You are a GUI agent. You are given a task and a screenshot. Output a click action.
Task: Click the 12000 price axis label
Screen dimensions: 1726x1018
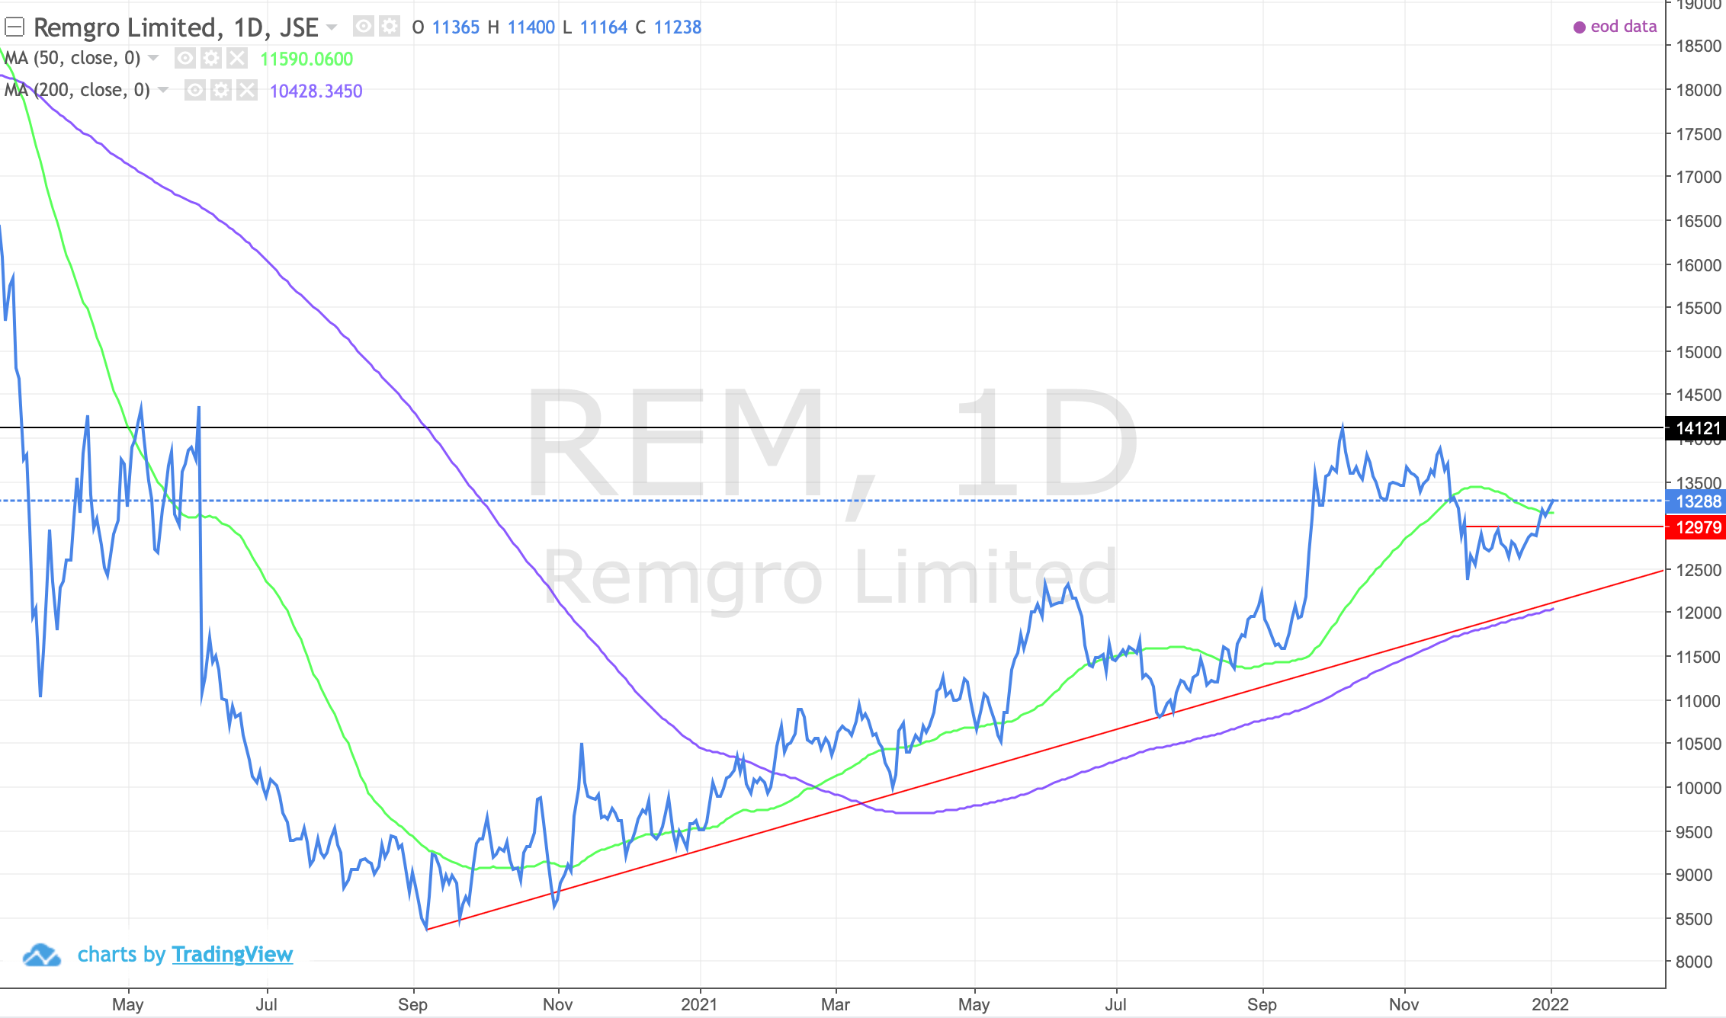(x=1699, y=613)
